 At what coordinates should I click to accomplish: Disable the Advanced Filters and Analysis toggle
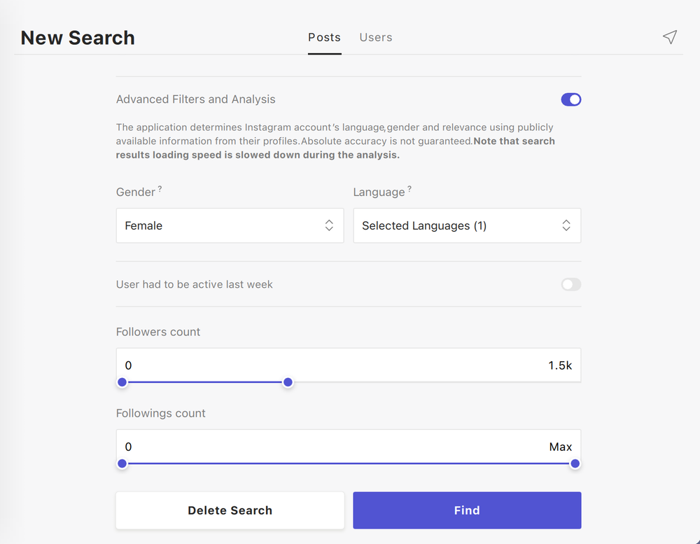pos(570,99)
